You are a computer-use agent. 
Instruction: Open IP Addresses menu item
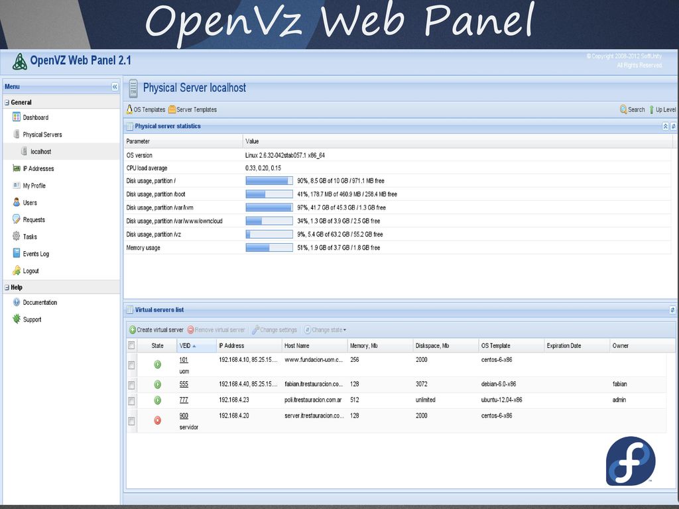(x=38, y=169)
